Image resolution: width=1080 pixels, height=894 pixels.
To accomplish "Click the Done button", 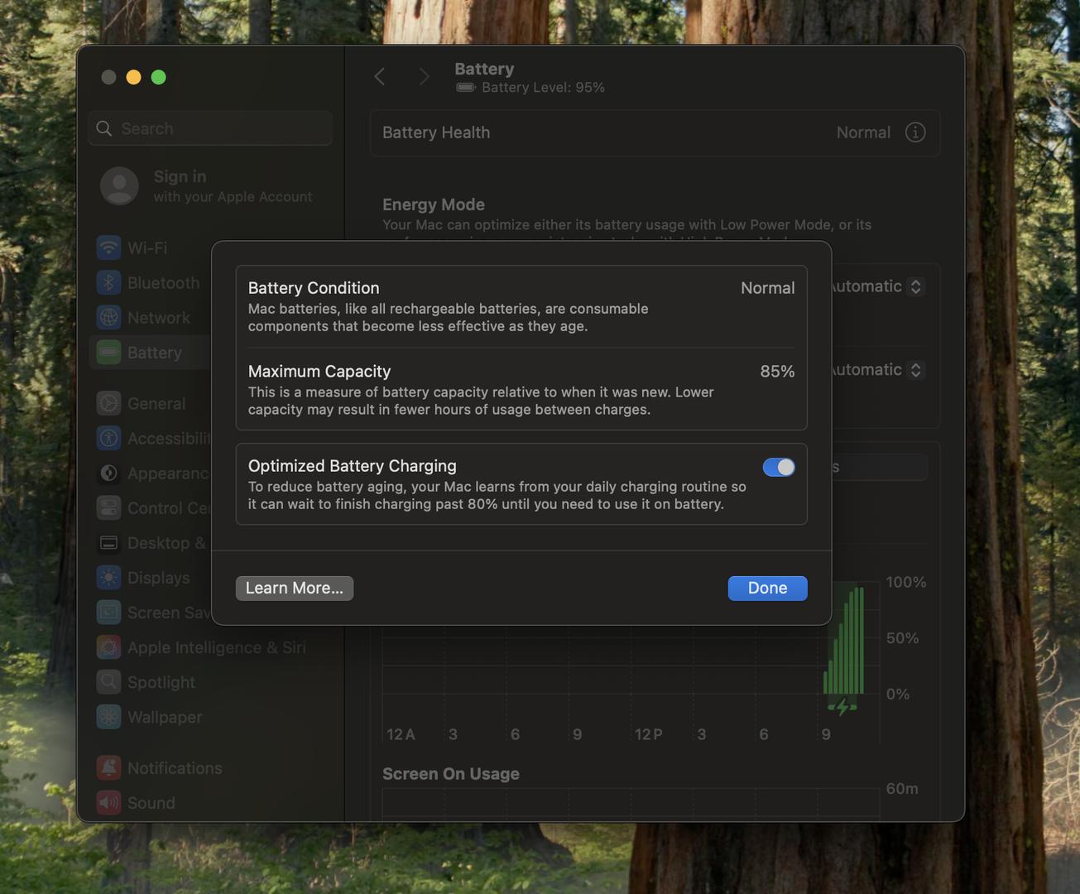I will pos(767,588).
